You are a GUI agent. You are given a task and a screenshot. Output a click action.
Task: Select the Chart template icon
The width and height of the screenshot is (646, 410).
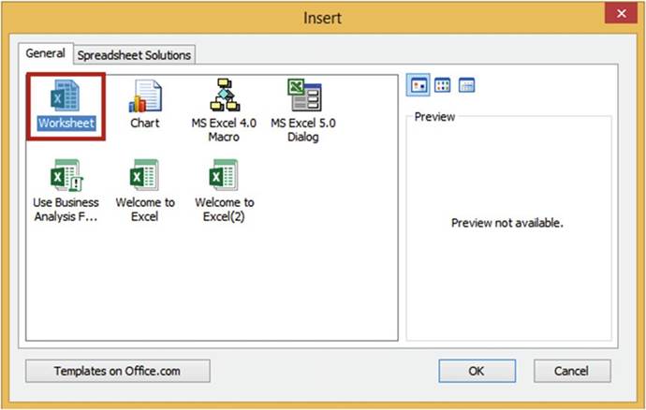pyautogui.click(x=145, y=97)
